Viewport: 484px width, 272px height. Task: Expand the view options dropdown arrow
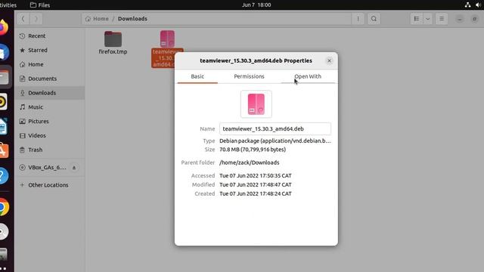click(427, 19)
